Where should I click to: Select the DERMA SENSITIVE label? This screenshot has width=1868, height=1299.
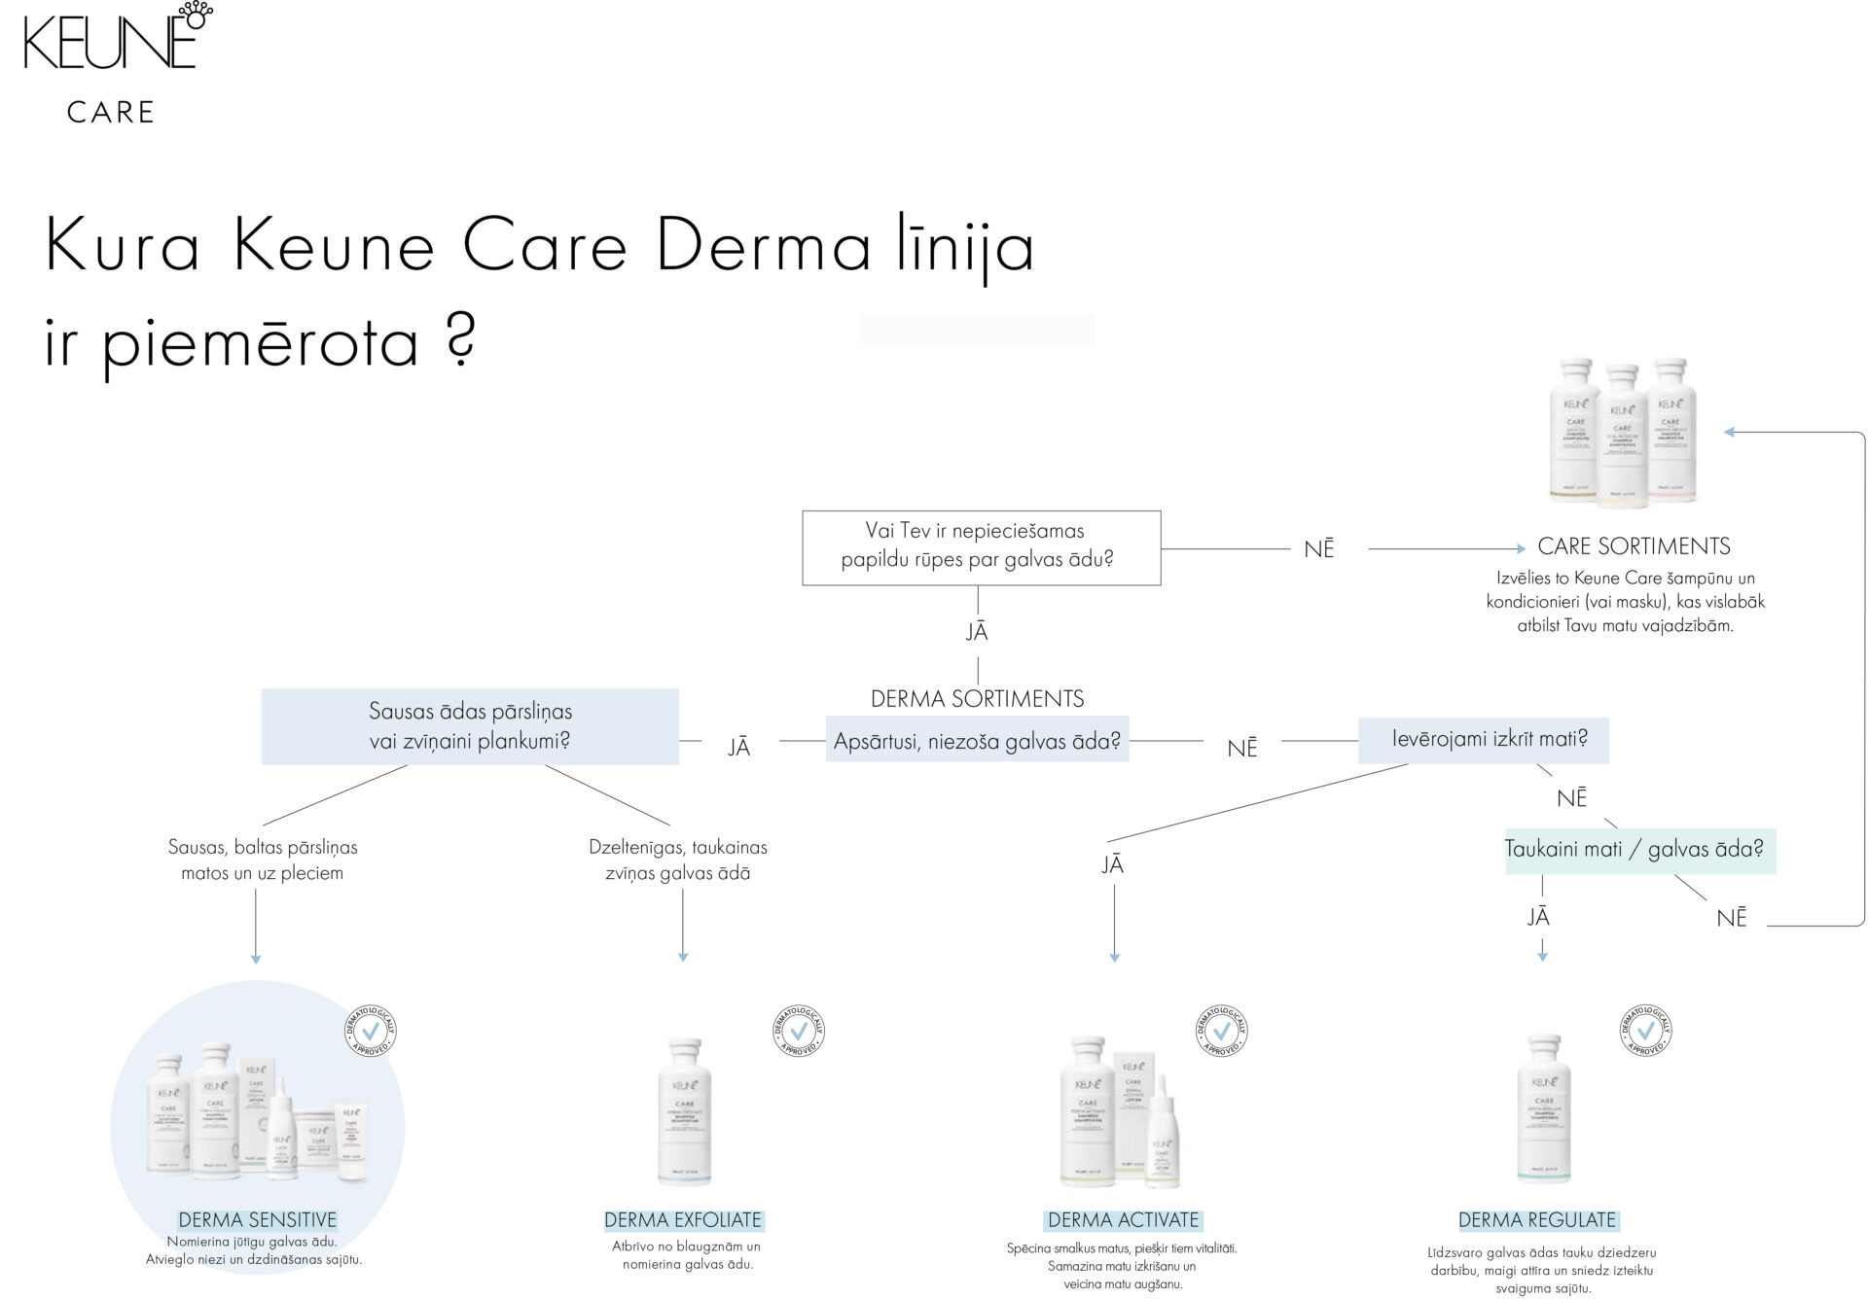[257, 1219]
